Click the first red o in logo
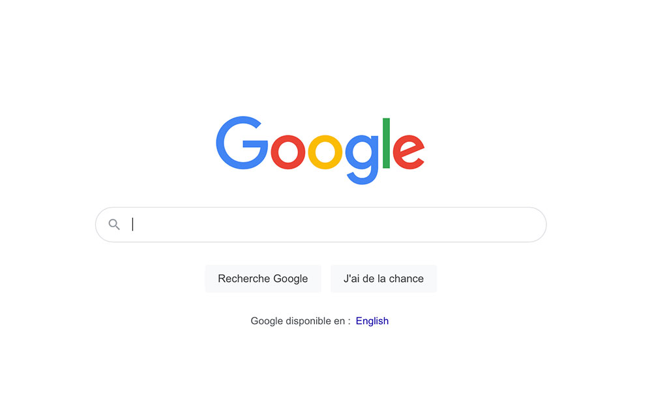This screenshot has width=652, height=420. [288, 152]
